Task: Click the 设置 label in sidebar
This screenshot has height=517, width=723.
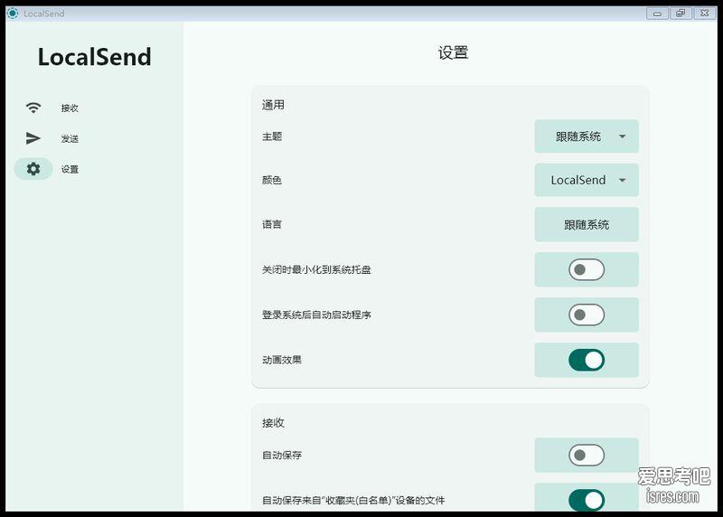Action: click(70, 169)
